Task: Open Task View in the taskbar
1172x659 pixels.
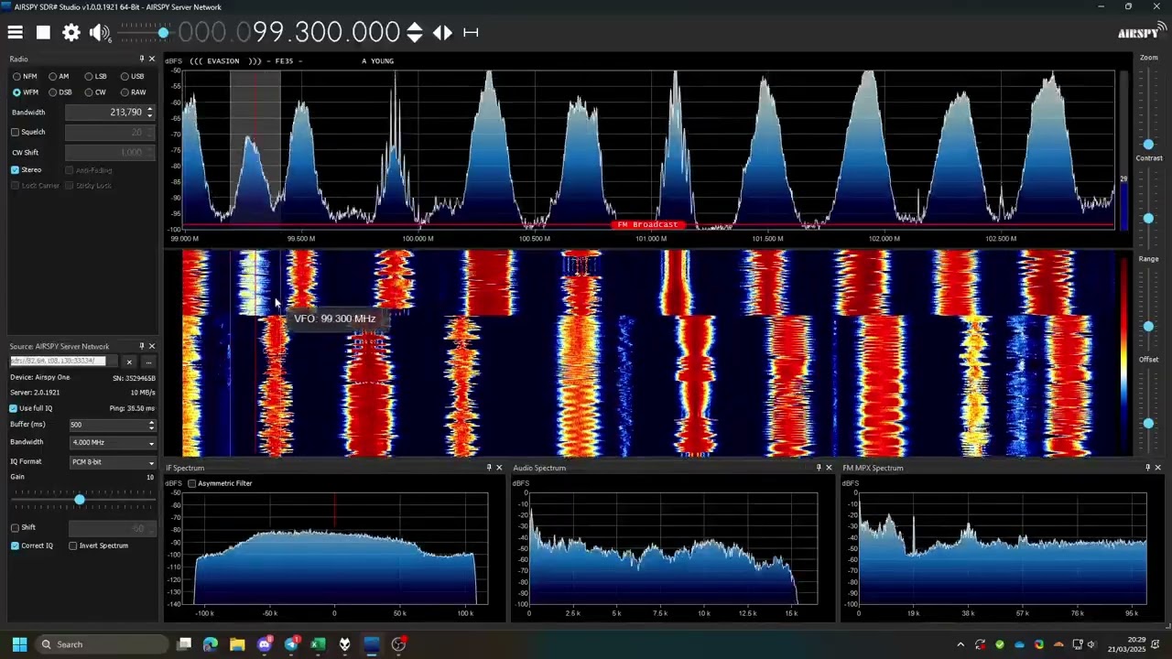Action: tap(184, 644)
